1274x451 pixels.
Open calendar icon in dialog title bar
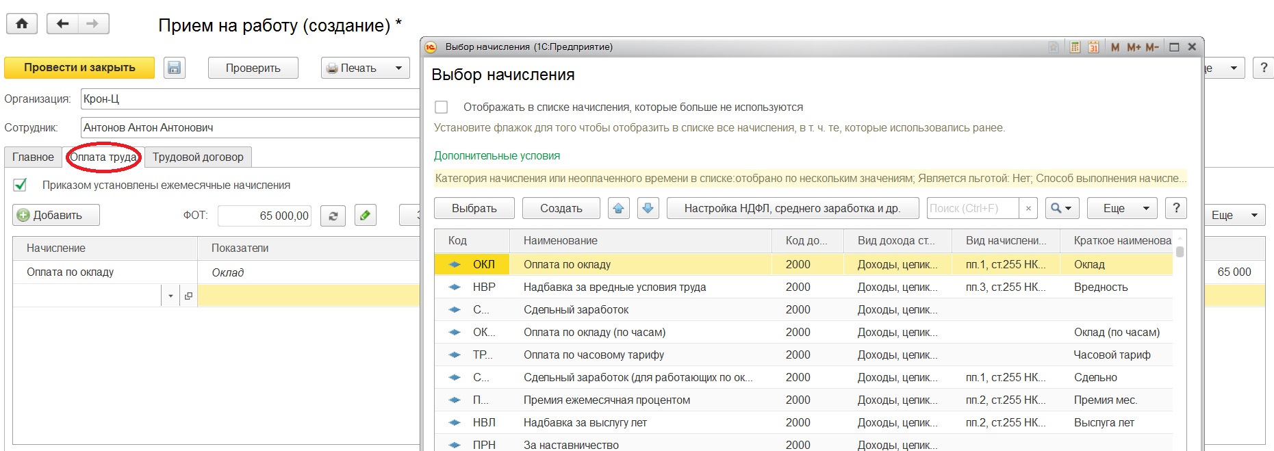(x=1094, y=47)
